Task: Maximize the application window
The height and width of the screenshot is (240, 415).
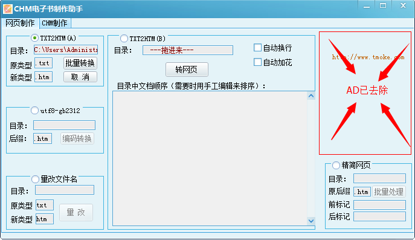Action: click(383, 6)
